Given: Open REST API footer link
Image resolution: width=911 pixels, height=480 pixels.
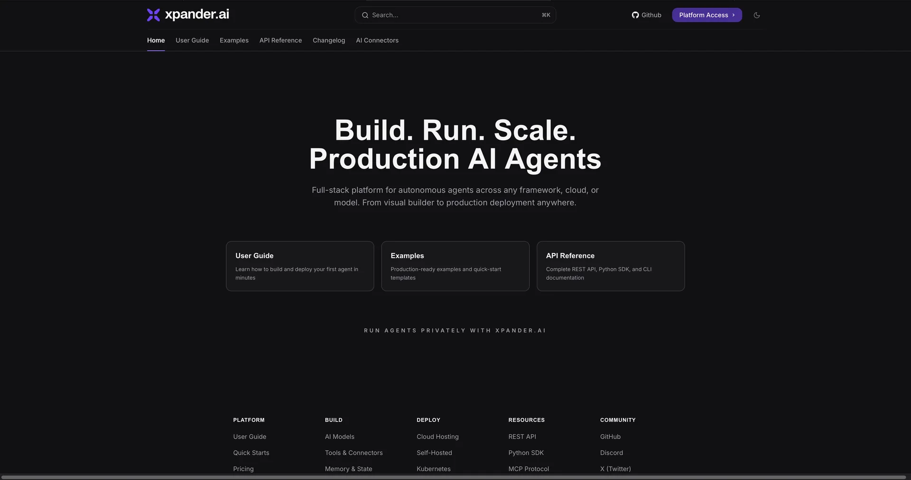Looking at the screenshot, I should pos(522,437).
